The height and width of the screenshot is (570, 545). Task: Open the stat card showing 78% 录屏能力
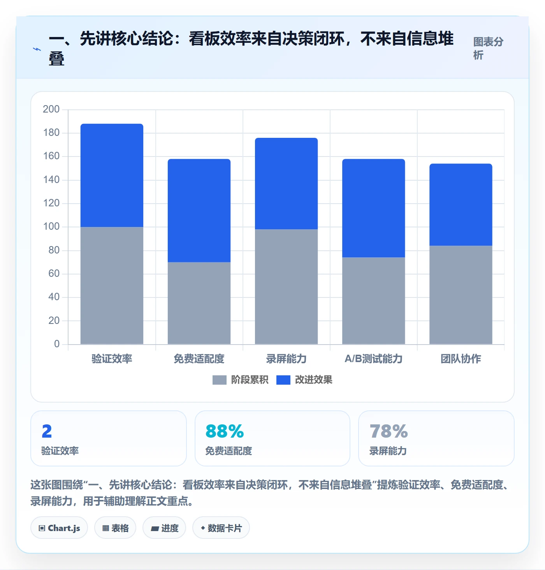(x=436, y=438)
